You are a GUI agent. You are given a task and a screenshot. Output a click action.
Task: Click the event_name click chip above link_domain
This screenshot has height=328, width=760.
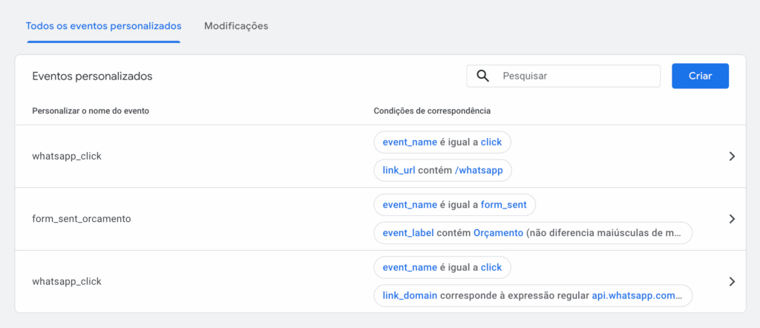point(442,267)
